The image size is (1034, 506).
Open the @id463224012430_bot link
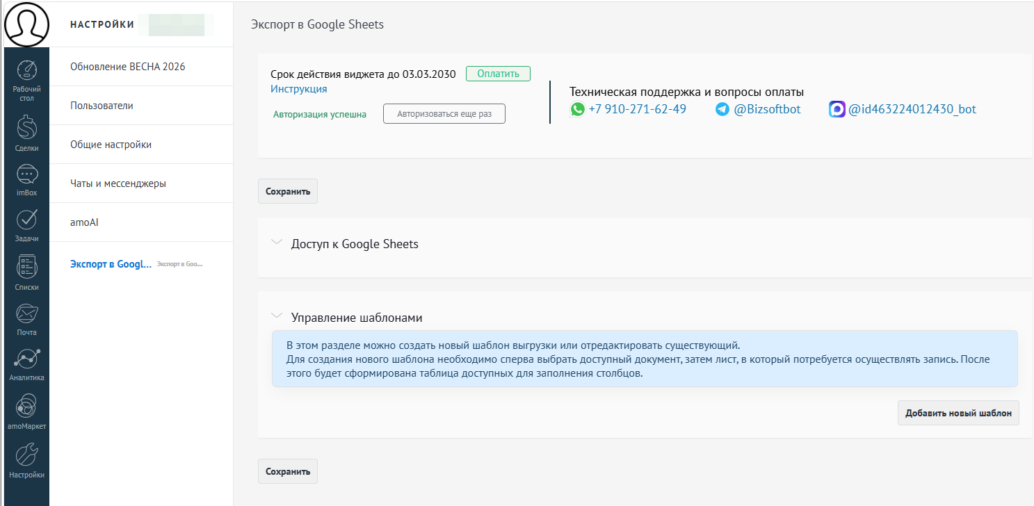coord(912,109)
